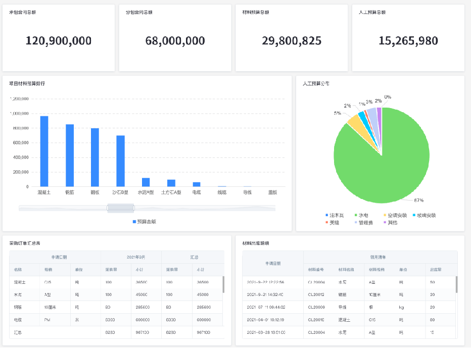The image size is (471, 348).
Task: Click the 材料出库明细 table scrollbar
Action: 456,284
